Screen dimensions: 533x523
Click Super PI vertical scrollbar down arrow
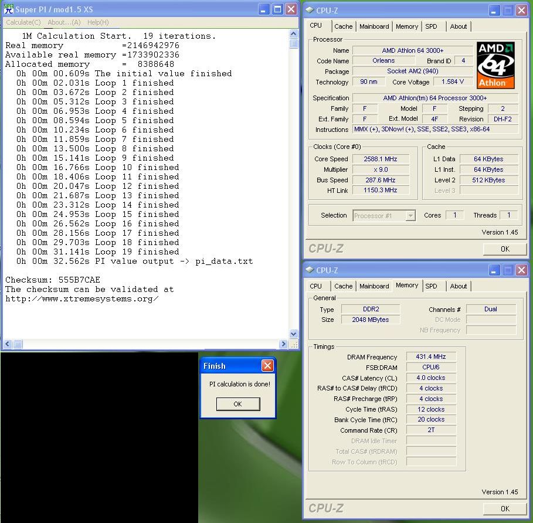click(x=294, y=334)
